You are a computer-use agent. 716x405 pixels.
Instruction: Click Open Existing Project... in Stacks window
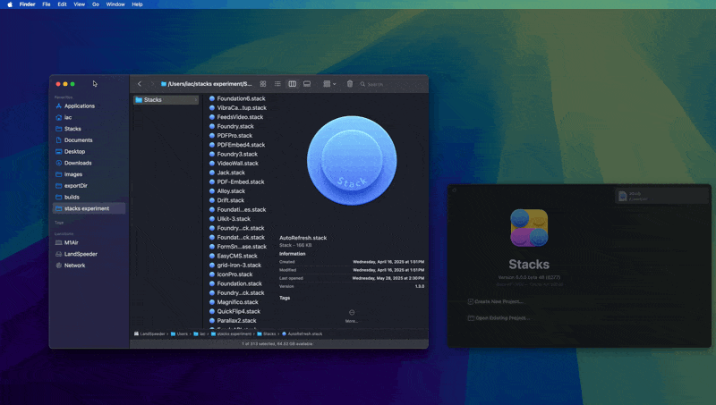pos(499,318)
